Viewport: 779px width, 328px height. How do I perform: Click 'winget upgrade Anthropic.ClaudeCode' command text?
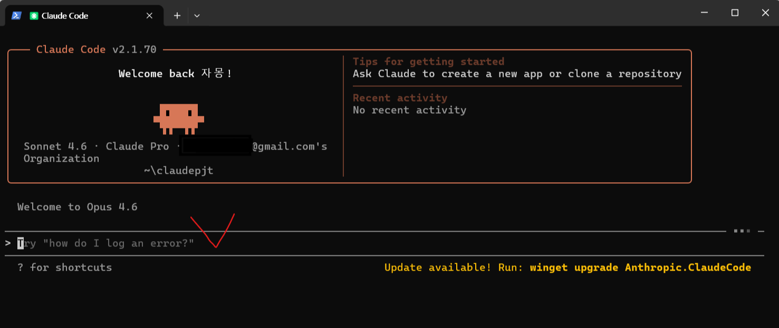640,267
